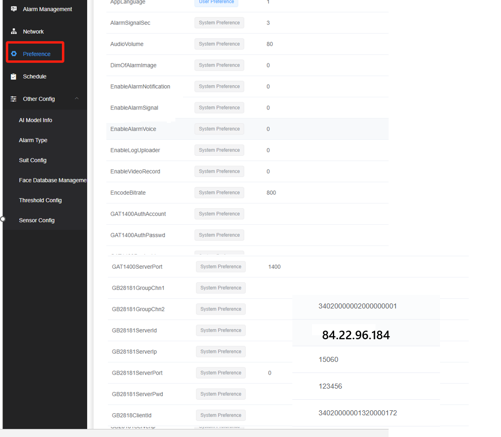Click the Preference gear icon
501x437 pixels.
point(14,54)
